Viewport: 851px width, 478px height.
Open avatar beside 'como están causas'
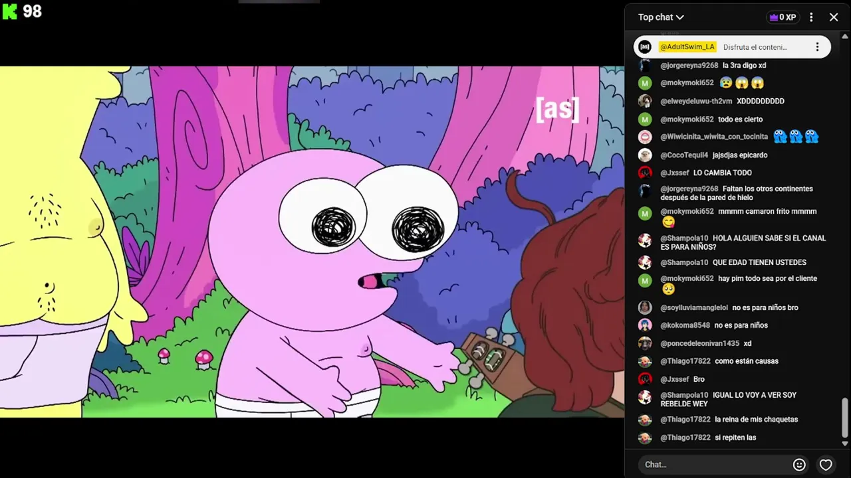645,361
